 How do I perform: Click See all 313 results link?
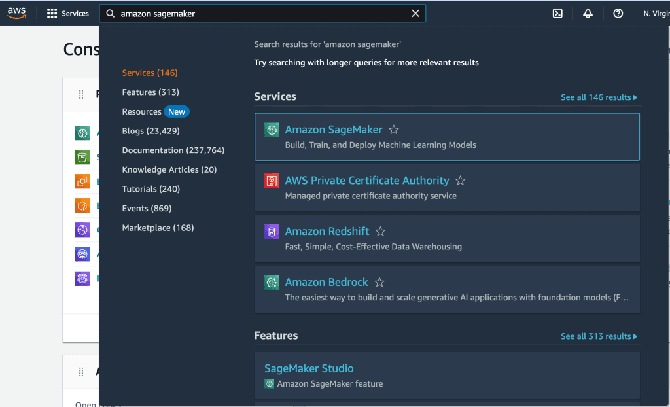[599, 336]
